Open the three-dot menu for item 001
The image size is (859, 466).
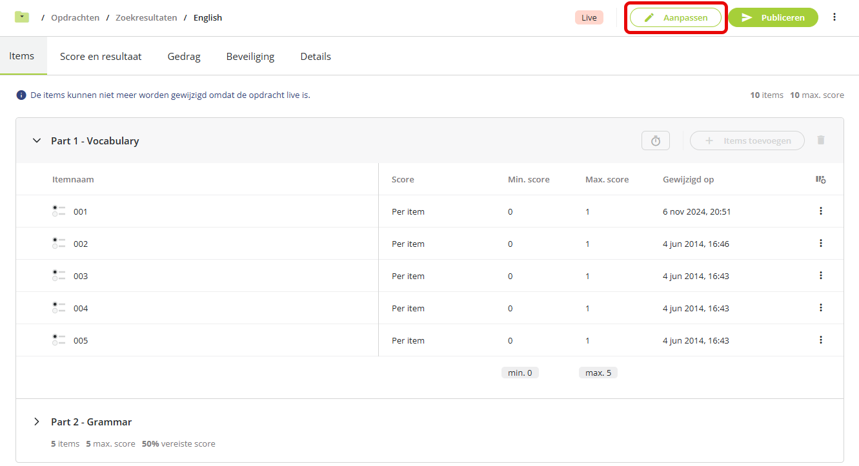pos(821,211)
